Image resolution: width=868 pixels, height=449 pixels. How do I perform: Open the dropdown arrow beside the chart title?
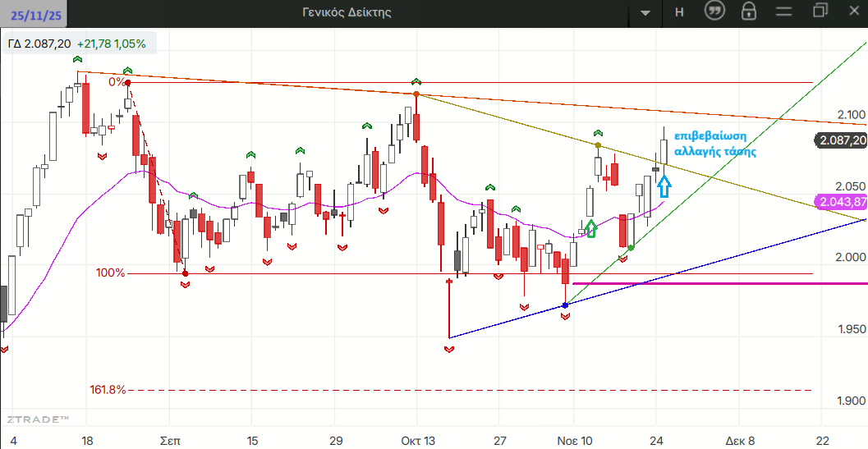[645, 12]
